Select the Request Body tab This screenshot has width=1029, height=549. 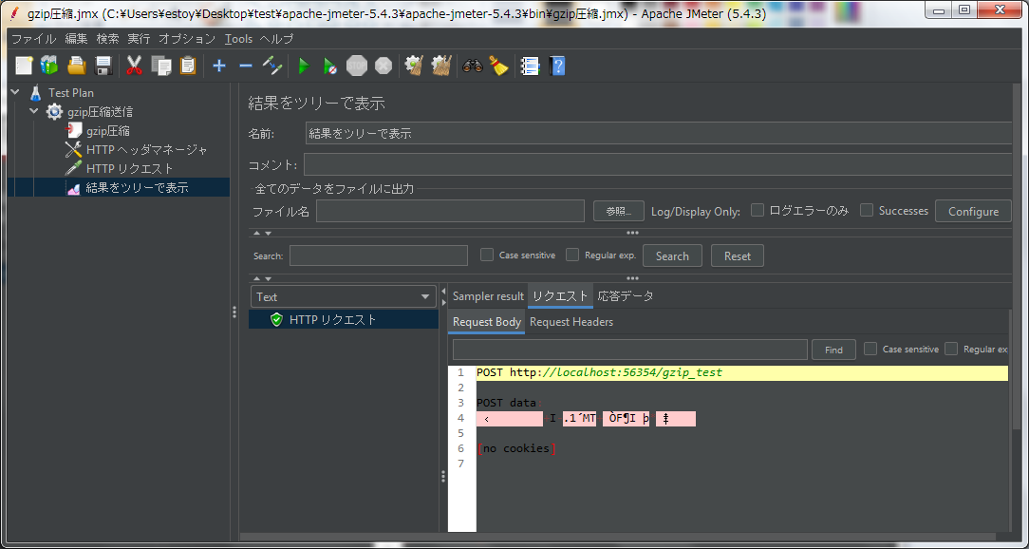(486, 322)
